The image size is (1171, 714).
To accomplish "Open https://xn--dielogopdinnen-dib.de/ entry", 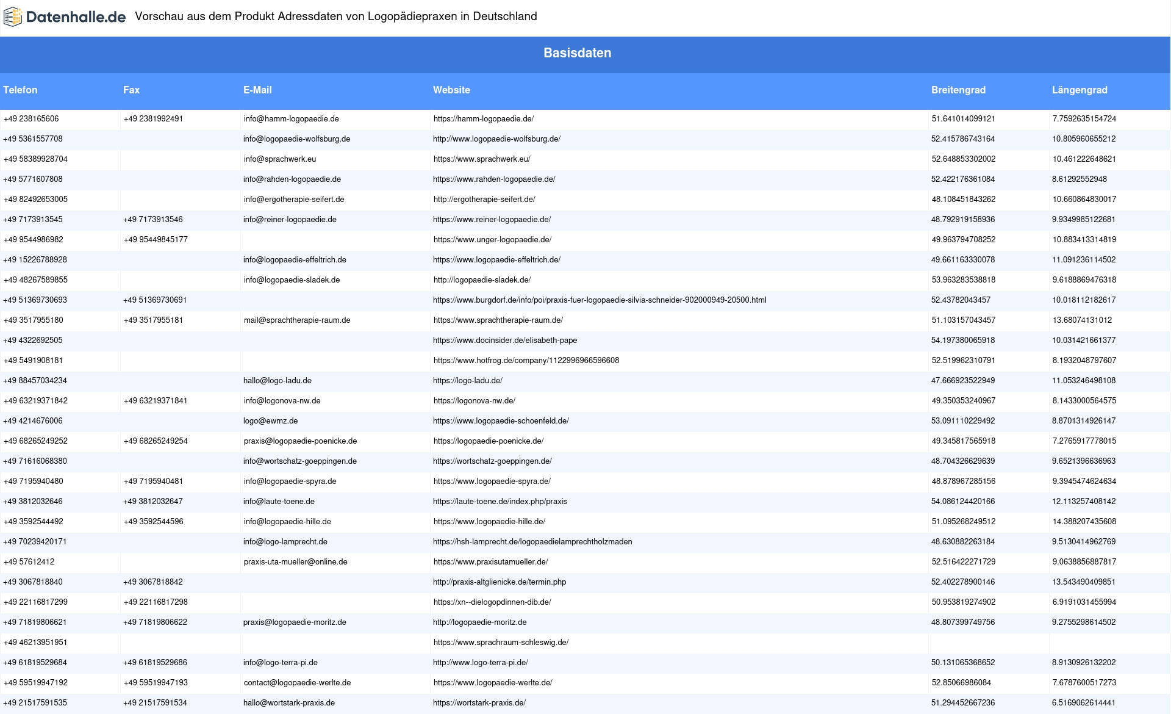I will (x=492, y=602).
